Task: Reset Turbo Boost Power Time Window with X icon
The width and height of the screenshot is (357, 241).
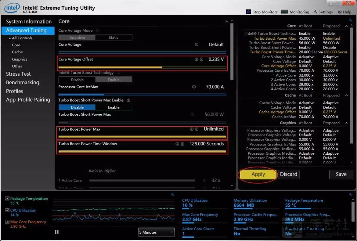Action: point(182,144)
